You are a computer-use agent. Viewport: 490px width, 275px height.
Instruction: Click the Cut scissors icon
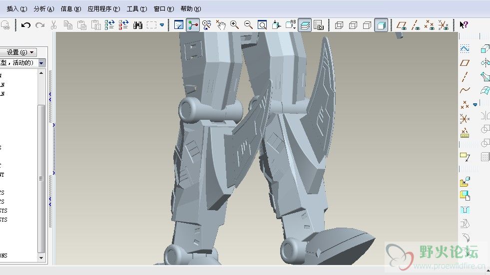[x=54, y=25]
